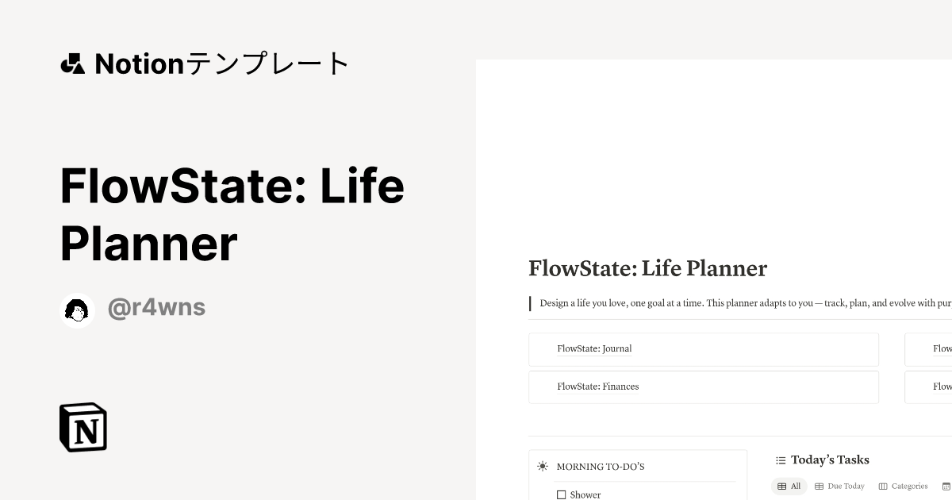
Task: Click the table icon on the All view
Action: coord(782,486)
